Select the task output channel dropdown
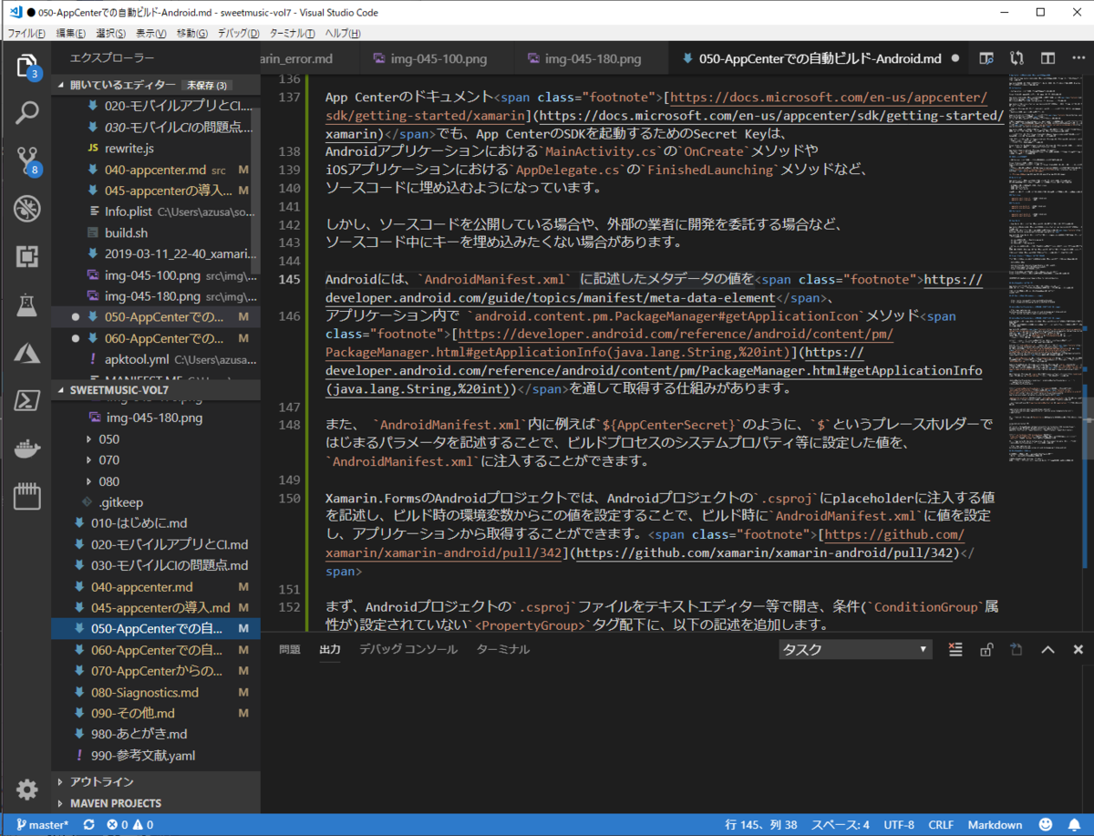This screenshot has height=836, width=1094. 855,650
